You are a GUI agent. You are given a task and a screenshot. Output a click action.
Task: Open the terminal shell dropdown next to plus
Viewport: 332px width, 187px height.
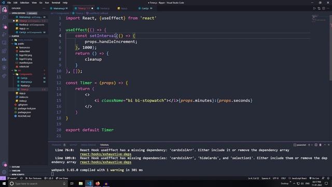coord(312,145)
